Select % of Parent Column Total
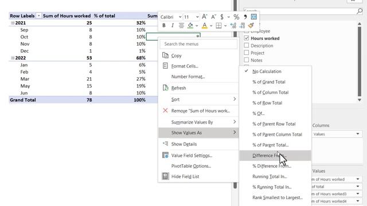The image size is (367, 206). [275, 134]
